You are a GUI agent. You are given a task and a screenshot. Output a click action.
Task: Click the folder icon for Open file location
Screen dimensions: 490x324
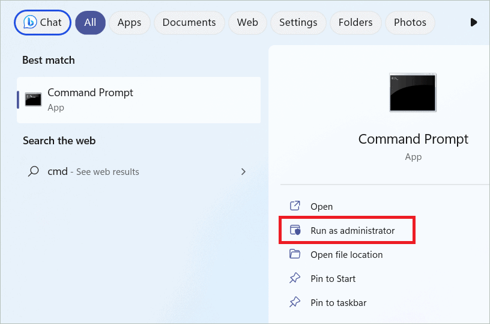click(x=295, y=254)
